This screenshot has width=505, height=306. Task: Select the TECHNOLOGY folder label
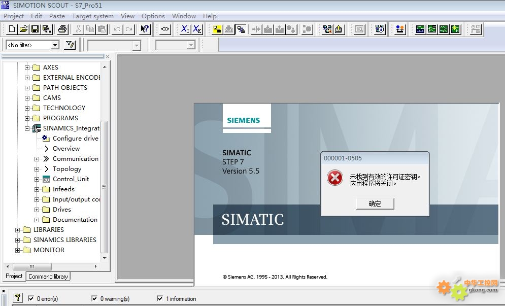[64, 108]
